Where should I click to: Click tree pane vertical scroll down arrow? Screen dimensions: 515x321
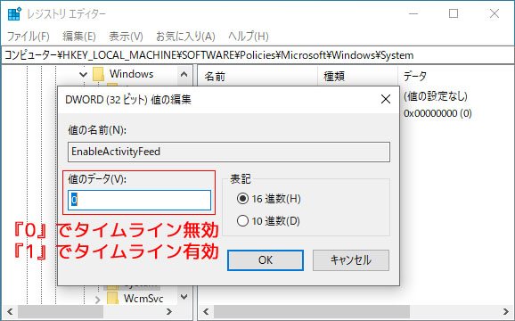(184, 297)
